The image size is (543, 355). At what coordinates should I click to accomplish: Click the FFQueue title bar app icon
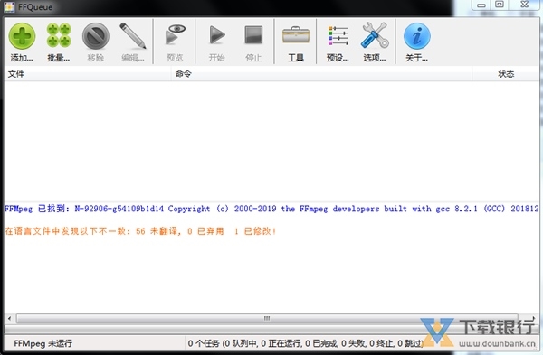point(9,7)
